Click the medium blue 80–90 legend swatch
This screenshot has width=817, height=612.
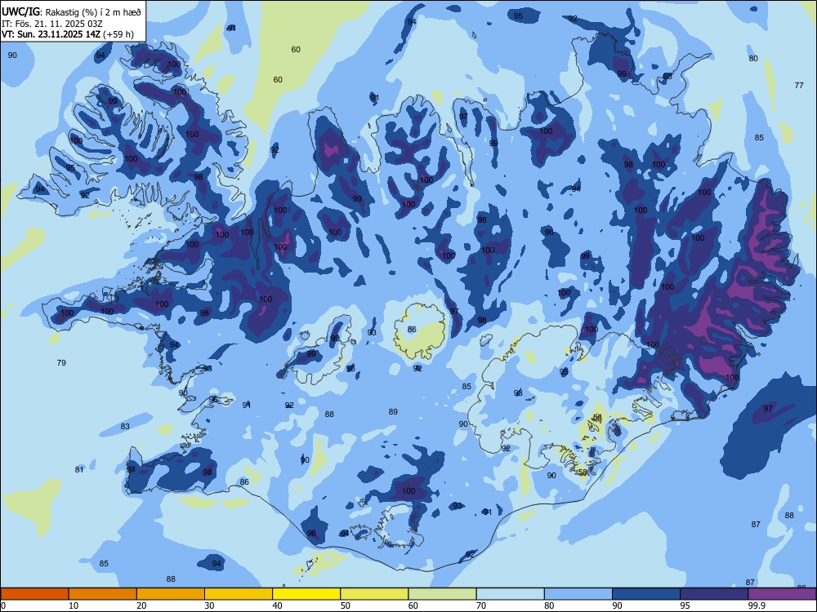point(578,594)
